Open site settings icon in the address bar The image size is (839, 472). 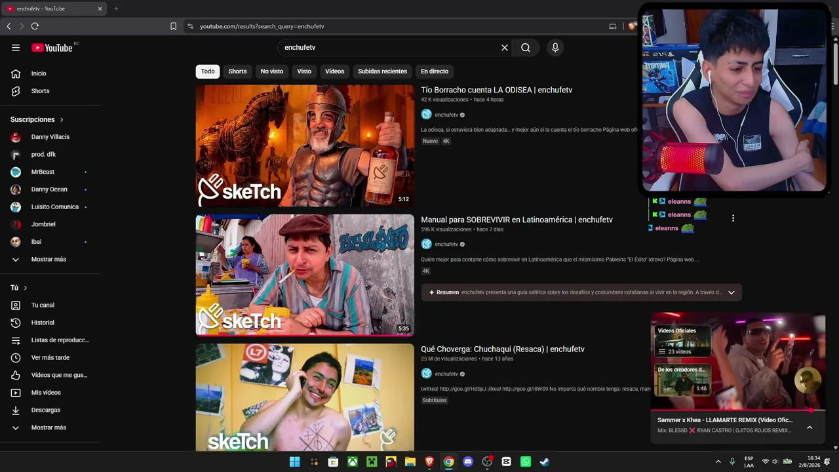(x=190, y=26)
